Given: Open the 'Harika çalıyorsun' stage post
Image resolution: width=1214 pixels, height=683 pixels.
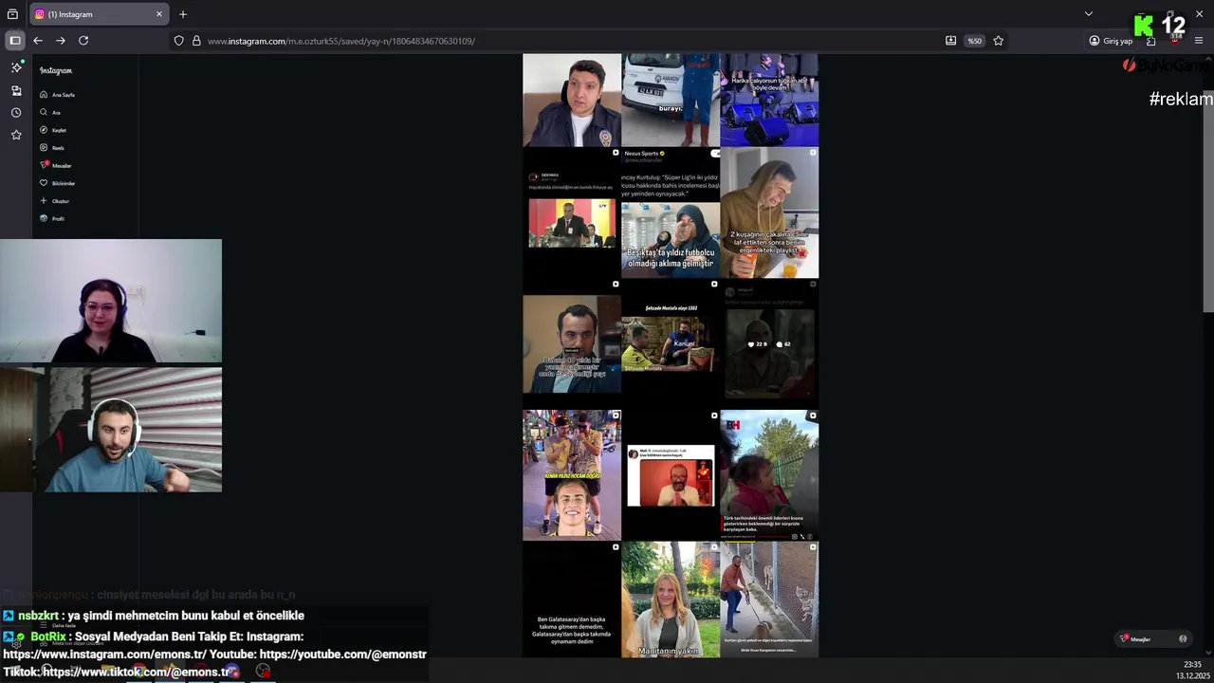Looking at the screenshot, I should point(769,100).
